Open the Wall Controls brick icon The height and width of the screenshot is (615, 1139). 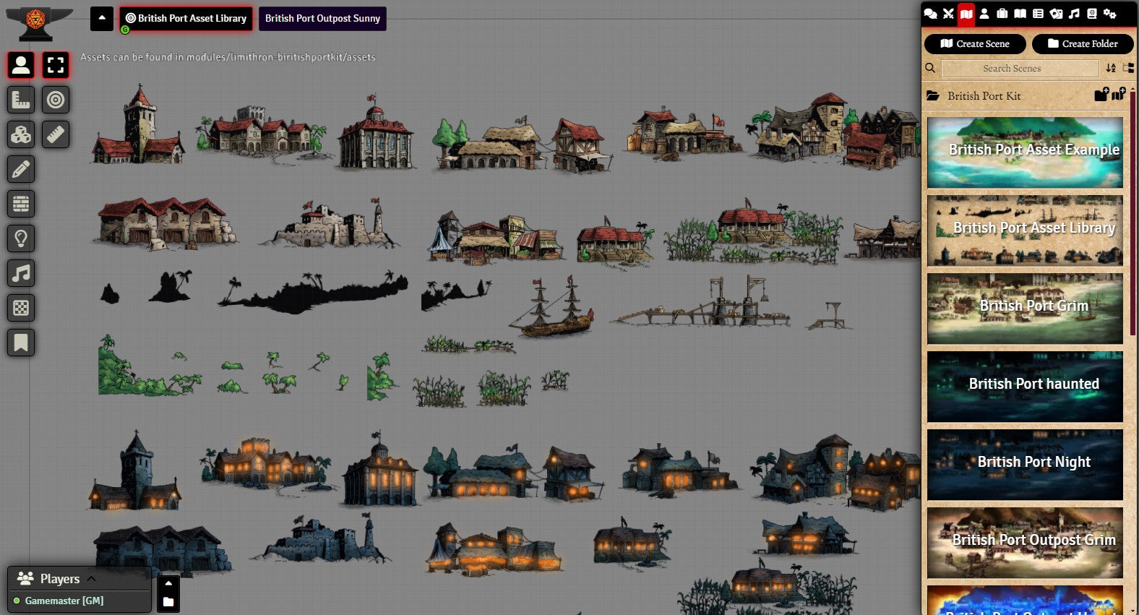(21, 204)
